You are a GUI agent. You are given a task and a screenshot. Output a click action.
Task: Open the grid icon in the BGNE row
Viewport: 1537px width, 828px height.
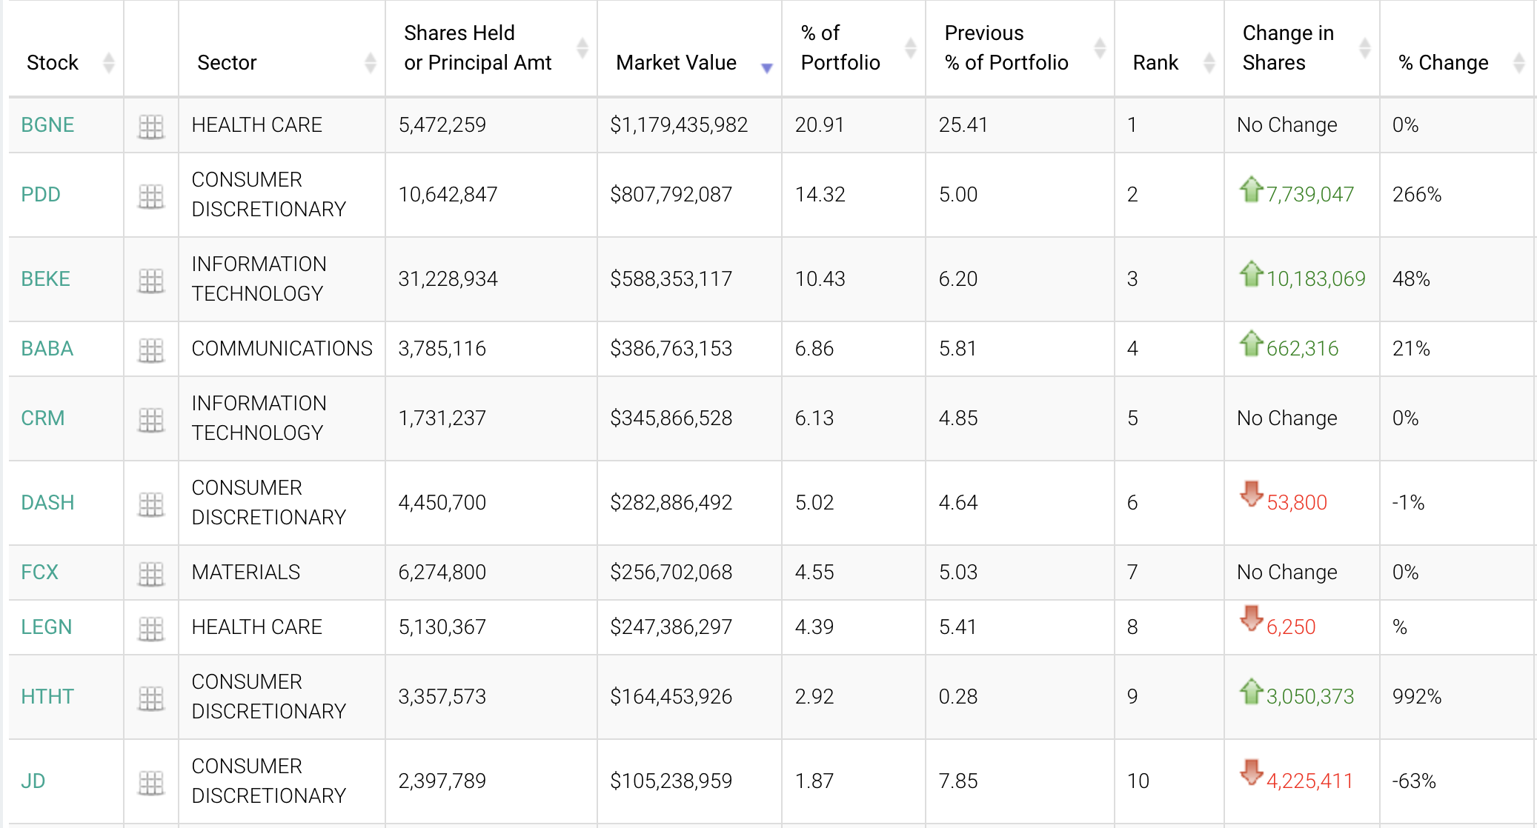[151, 126]
